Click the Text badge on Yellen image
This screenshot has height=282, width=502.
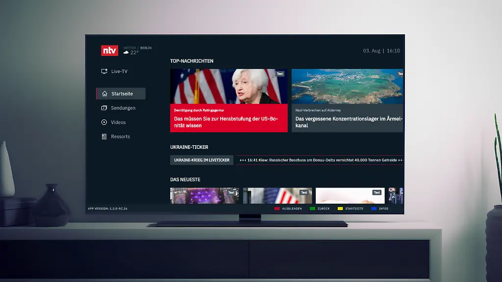(279, 74)
